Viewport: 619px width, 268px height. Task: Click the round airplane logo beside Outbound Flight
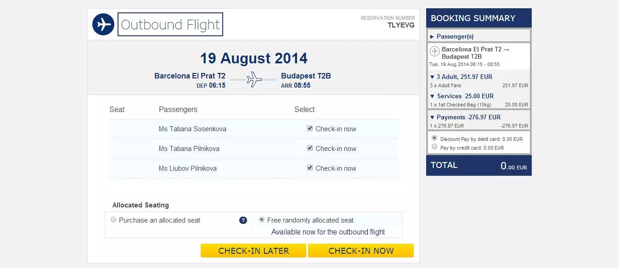pos(103,24)
